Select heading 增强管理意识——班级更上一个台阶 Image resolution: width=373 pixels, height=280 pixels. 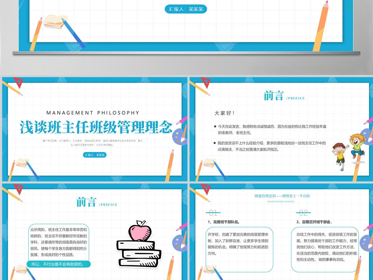(282, 196)
